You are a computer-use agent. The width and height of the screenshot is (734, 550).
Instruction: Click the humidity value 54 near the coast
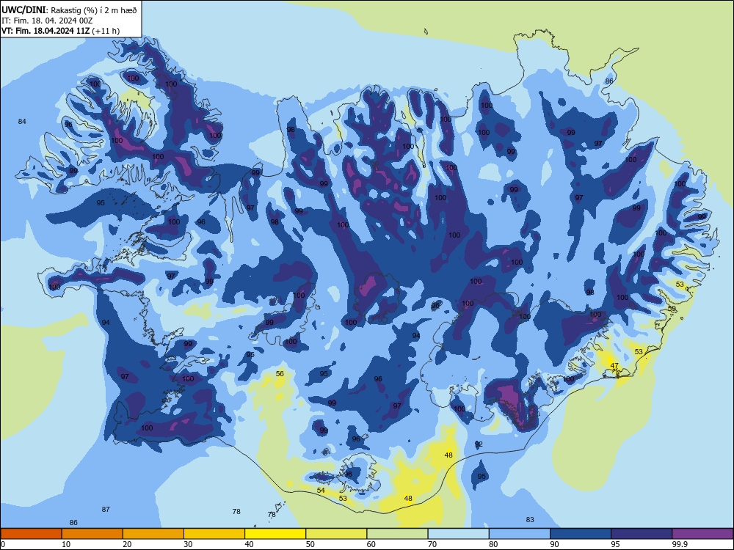(321, 490)
